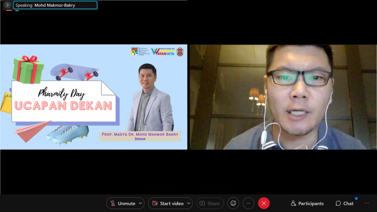Click the Watan Kita logo on slide
Screen dimensions: 377x212
pos(163,52)
